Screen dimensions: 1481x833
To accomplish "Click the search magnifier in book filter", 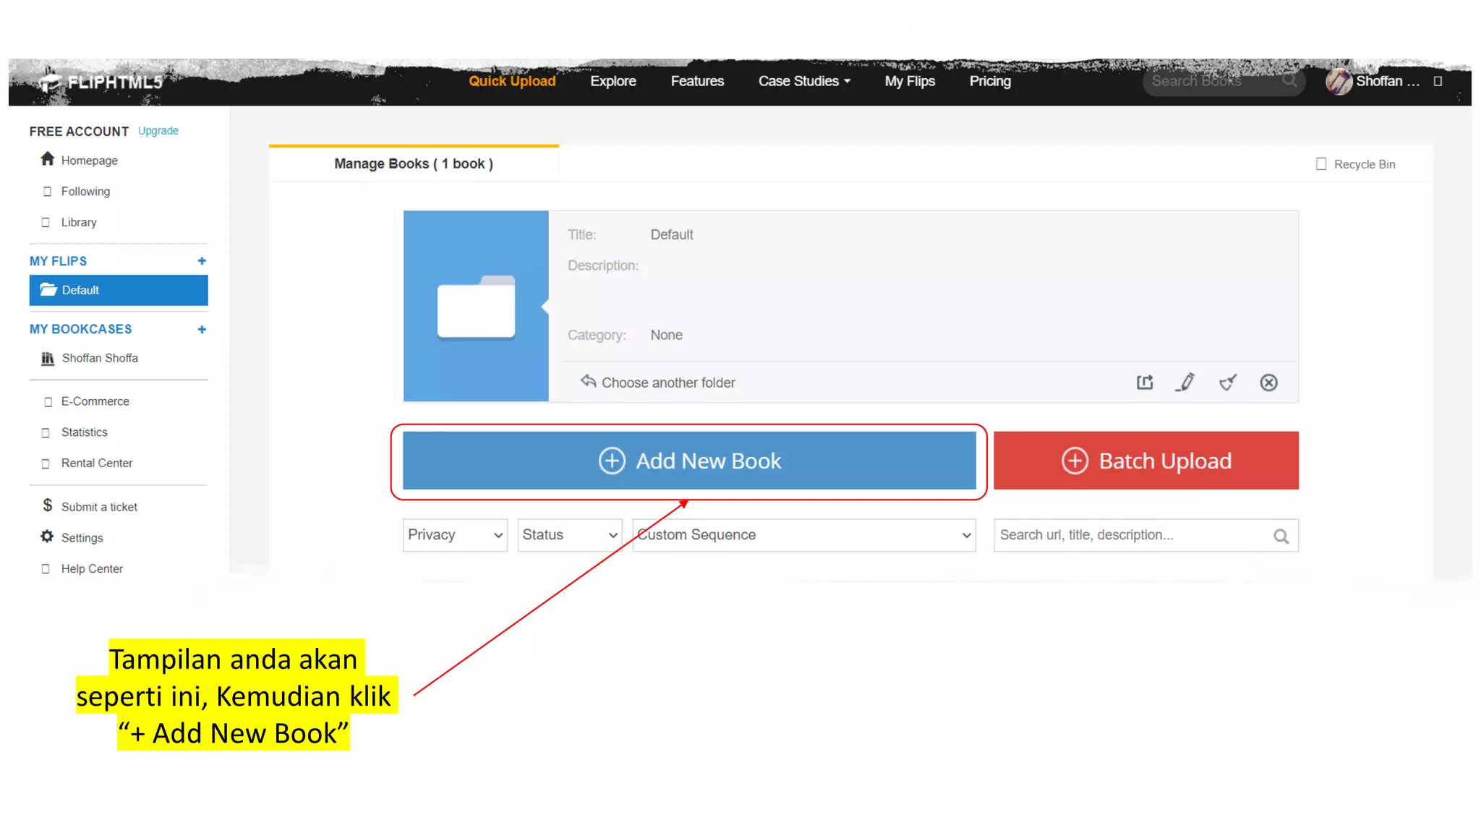I will [x=1281, y=536].
